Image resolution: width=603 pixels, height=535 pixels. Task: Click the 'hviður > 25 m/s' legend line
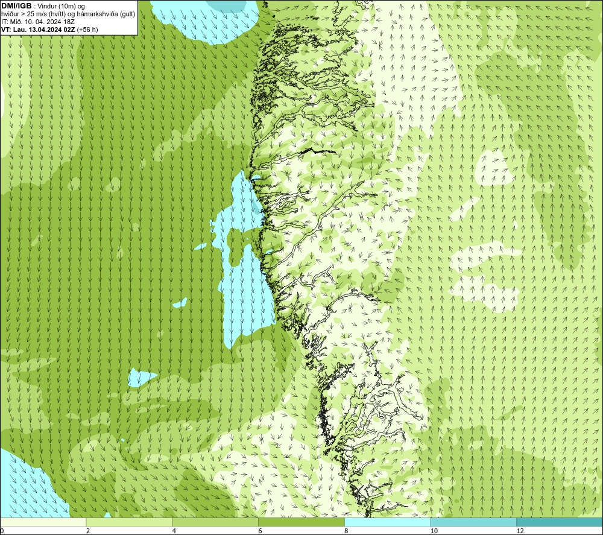[68, 14]
